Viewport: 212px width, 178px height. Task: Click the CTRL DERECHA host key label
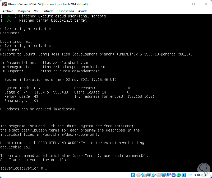click(196, 175)
